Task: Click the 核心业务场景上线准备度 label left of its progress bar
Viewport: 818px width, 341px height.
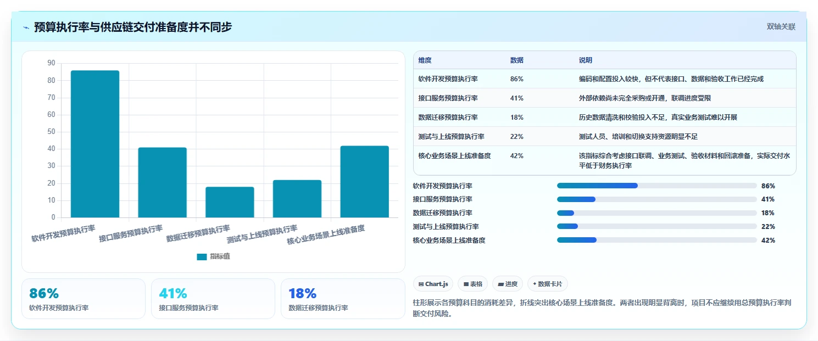Action: pos(449,240)
